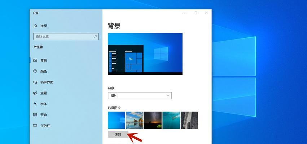
Task: Click the 任务栏 taskbar icon
Action: (x=35, y=126)
